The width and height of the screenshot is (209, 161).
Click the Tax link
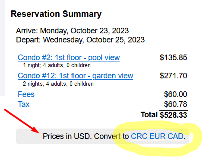pos(24,104)
